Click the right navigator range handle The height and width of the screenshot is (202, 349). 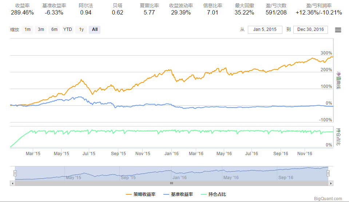tap(328, 173)
